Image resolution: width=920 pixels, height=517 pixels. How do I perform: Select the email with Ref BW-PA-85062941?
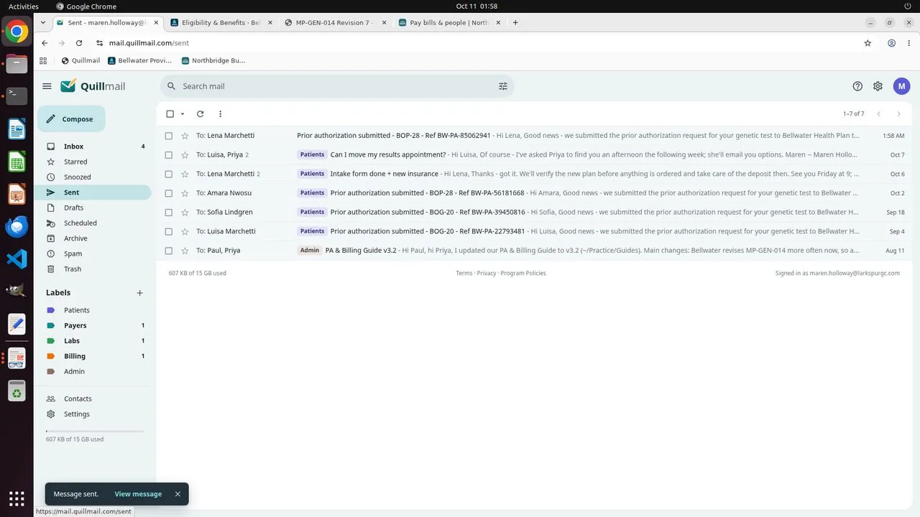[169, 136]
